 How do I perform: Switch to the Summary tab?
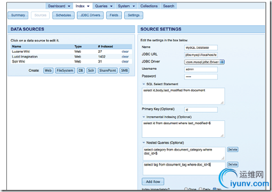(18, 15)
